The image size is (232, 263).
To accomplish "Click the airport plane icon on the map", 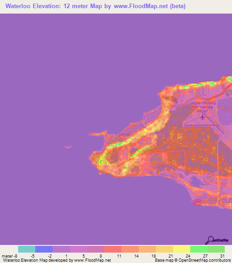I will click(203, 117).
